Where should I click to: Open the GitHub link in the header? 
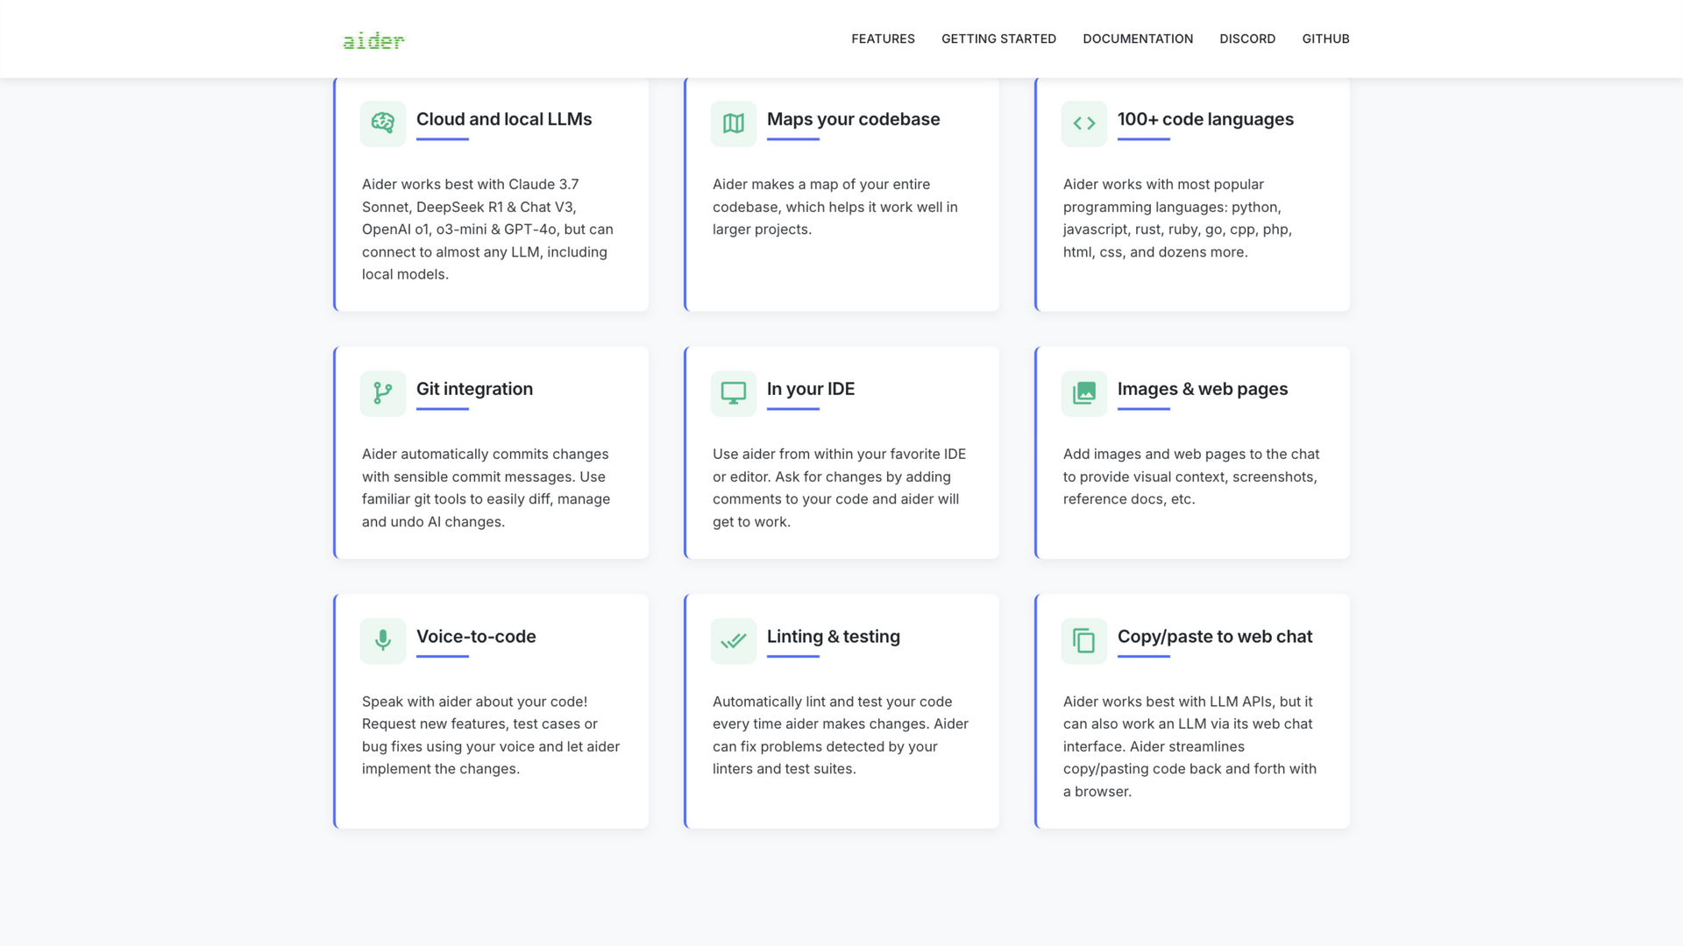coord(1325,39)
